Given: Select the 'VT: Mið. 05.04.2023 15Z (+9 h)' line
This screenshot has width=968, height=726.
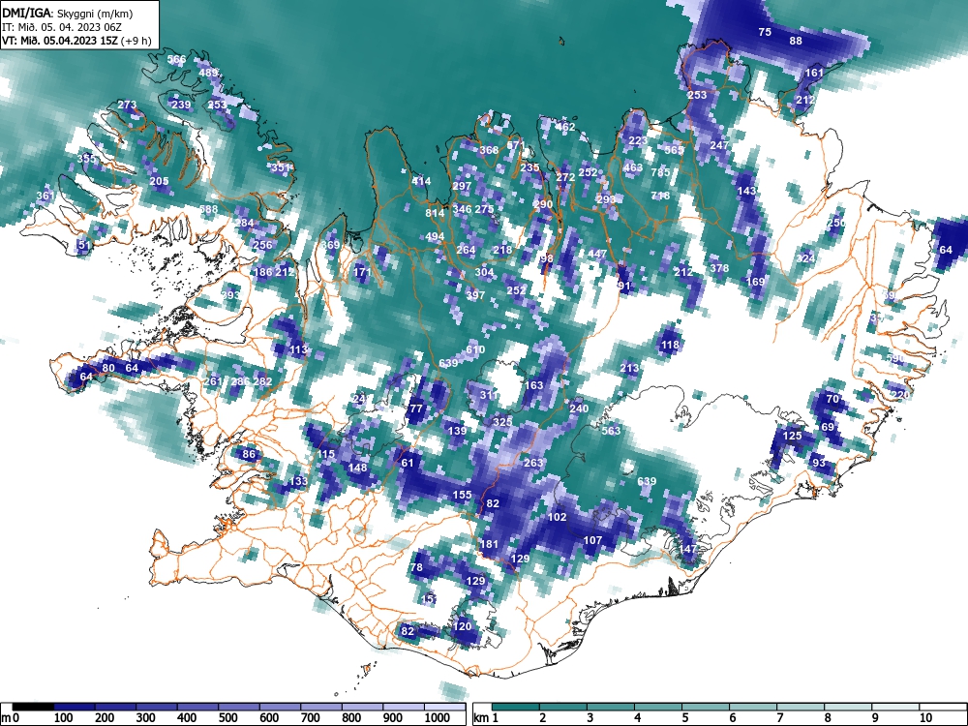Looking at the screenshot, I should click(76, 41).
